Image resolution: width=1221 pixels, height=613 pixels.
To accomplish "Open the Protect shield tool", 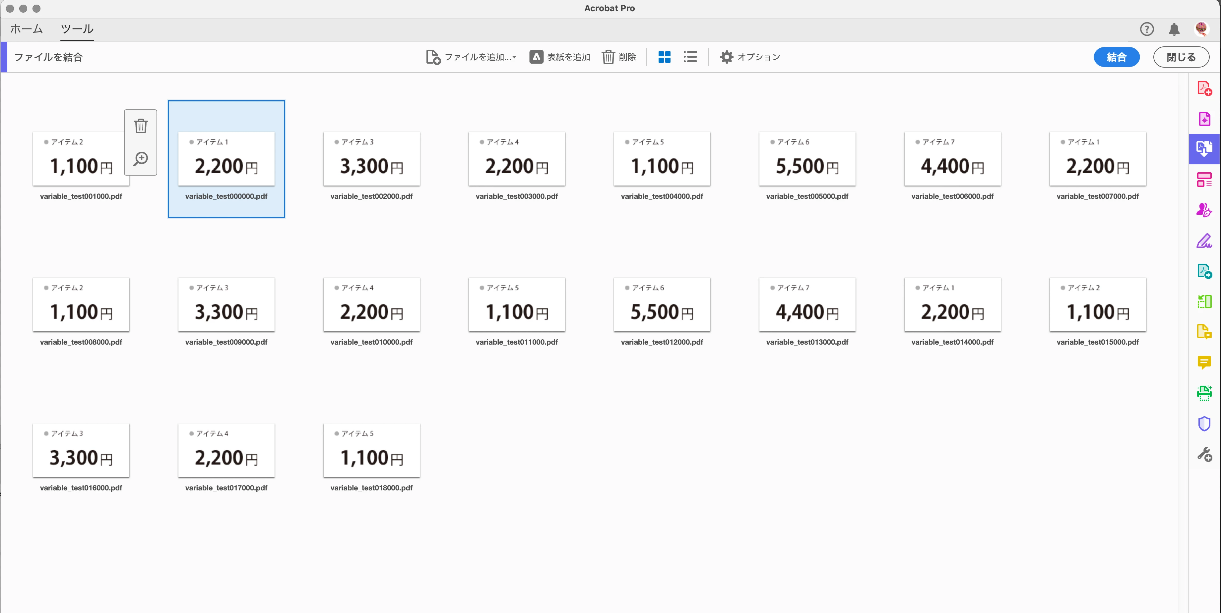I will (1204, 423).
